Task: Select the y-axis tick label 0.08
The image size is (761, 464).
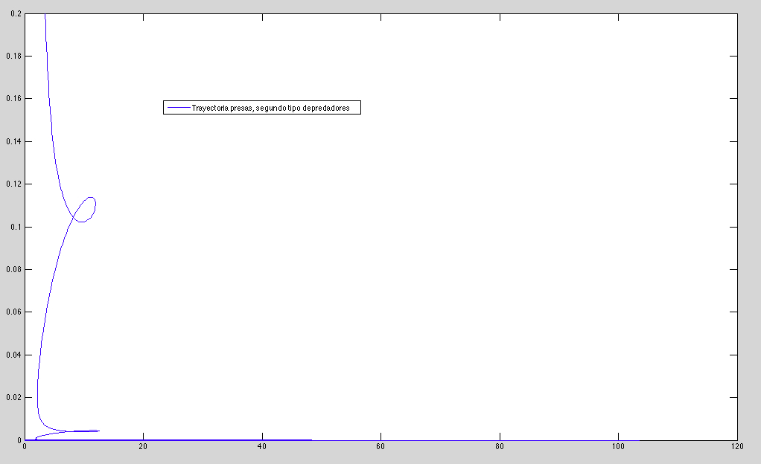Action: [14, 269]
